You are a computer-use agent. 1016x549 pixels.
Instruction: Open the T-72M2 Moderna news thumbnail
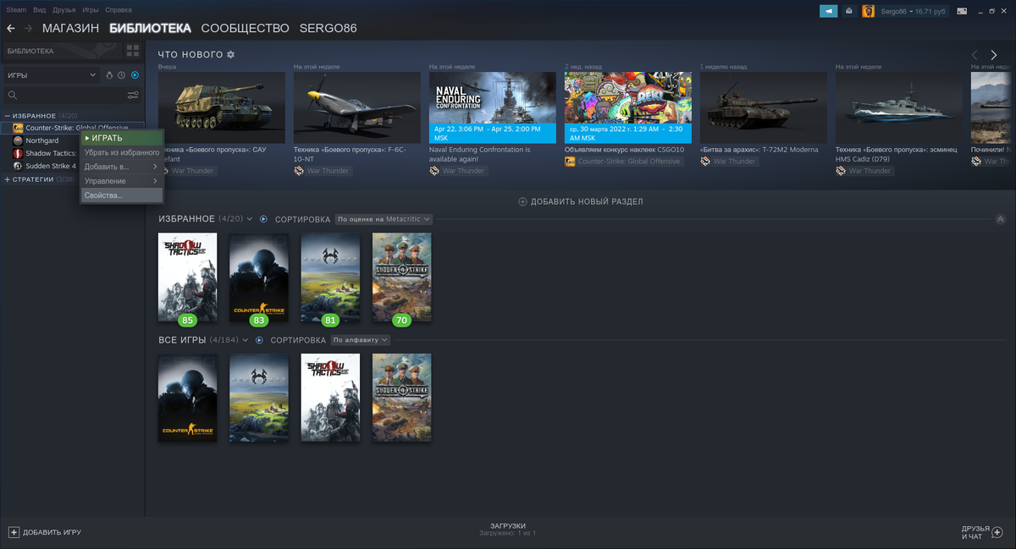[764, 107]
